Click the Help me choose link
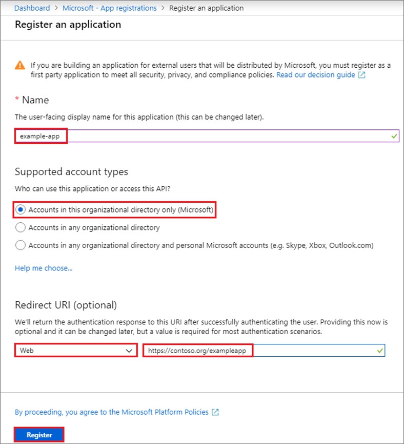This screenshot has height=444, width=404. pos(44,268)
